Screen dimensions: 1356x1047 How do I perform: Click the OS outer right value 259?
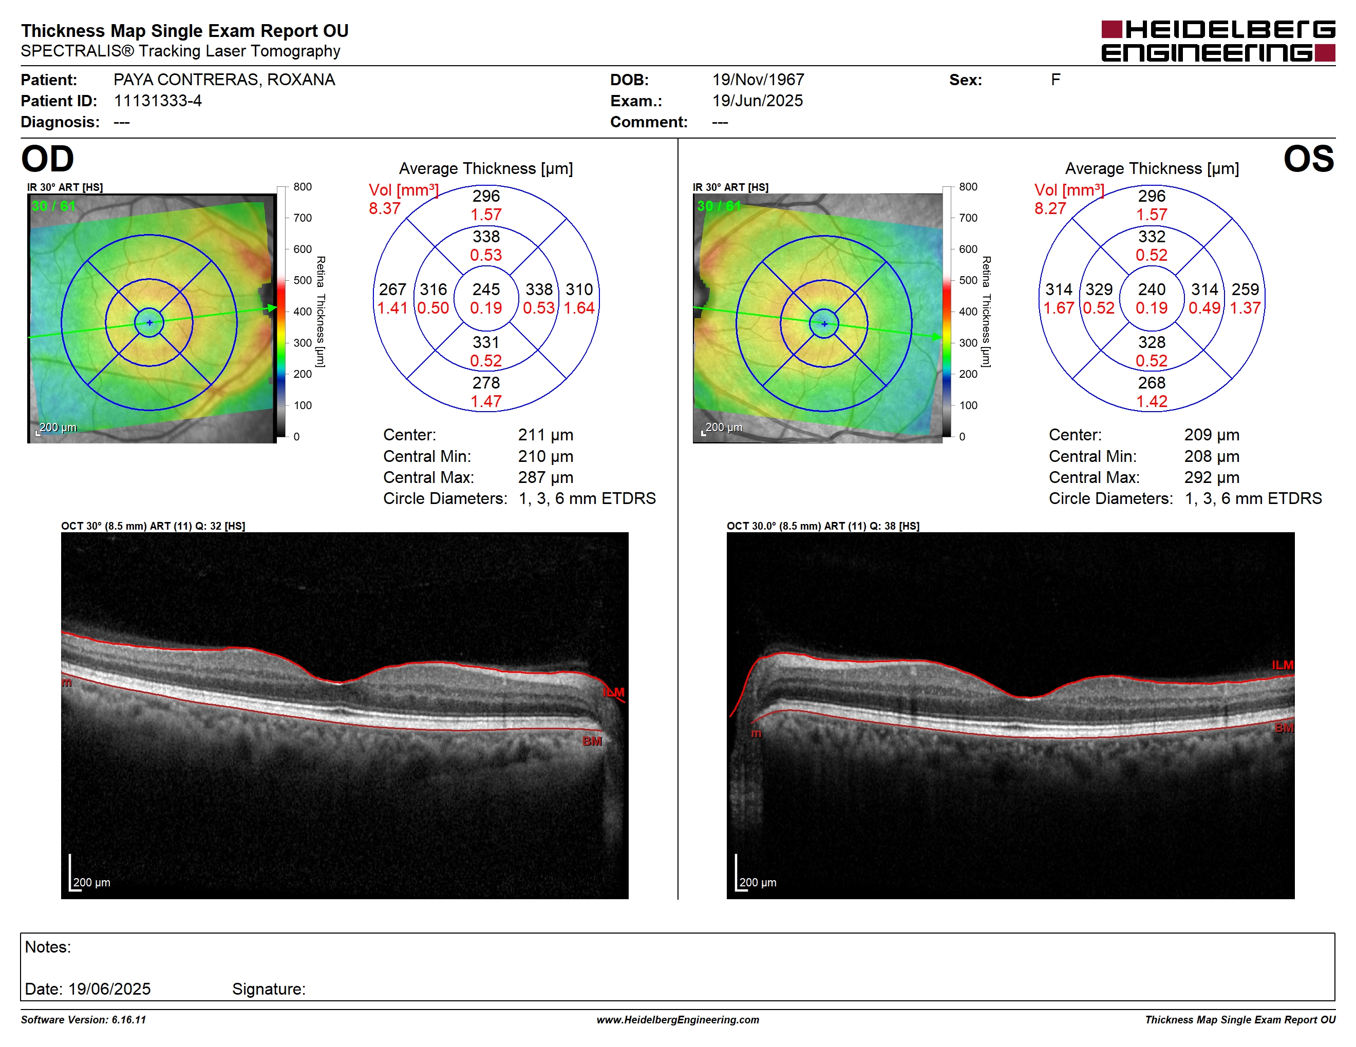pyautogui.click(x=1246, y=289)
